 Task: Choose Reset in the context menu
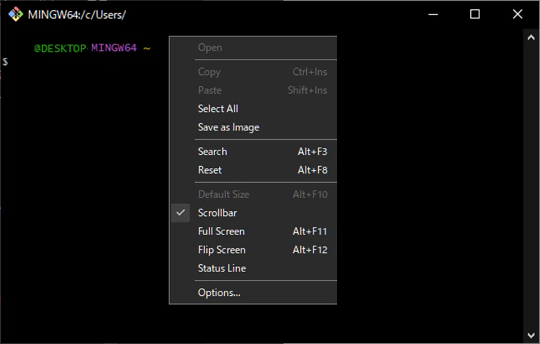[253, 170]
